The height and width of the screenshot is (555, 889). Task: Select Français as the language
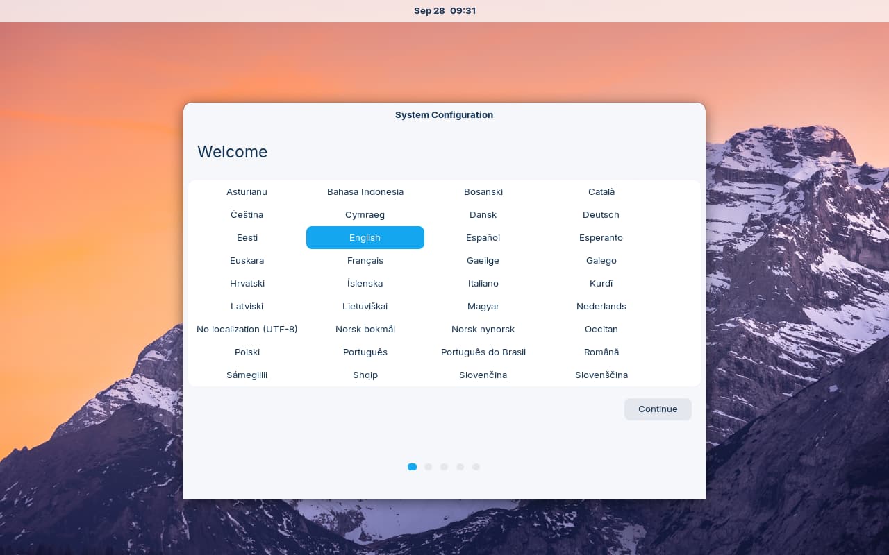coord(365,260)
